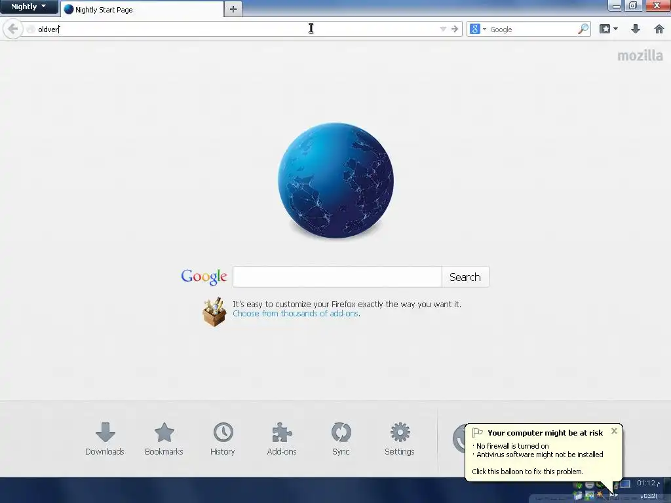
Task: Open a new tab with plus button
Action: (x=233, y=9)
